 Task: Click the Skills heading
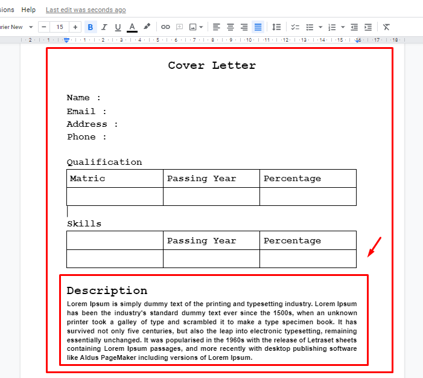pos(84,223)
